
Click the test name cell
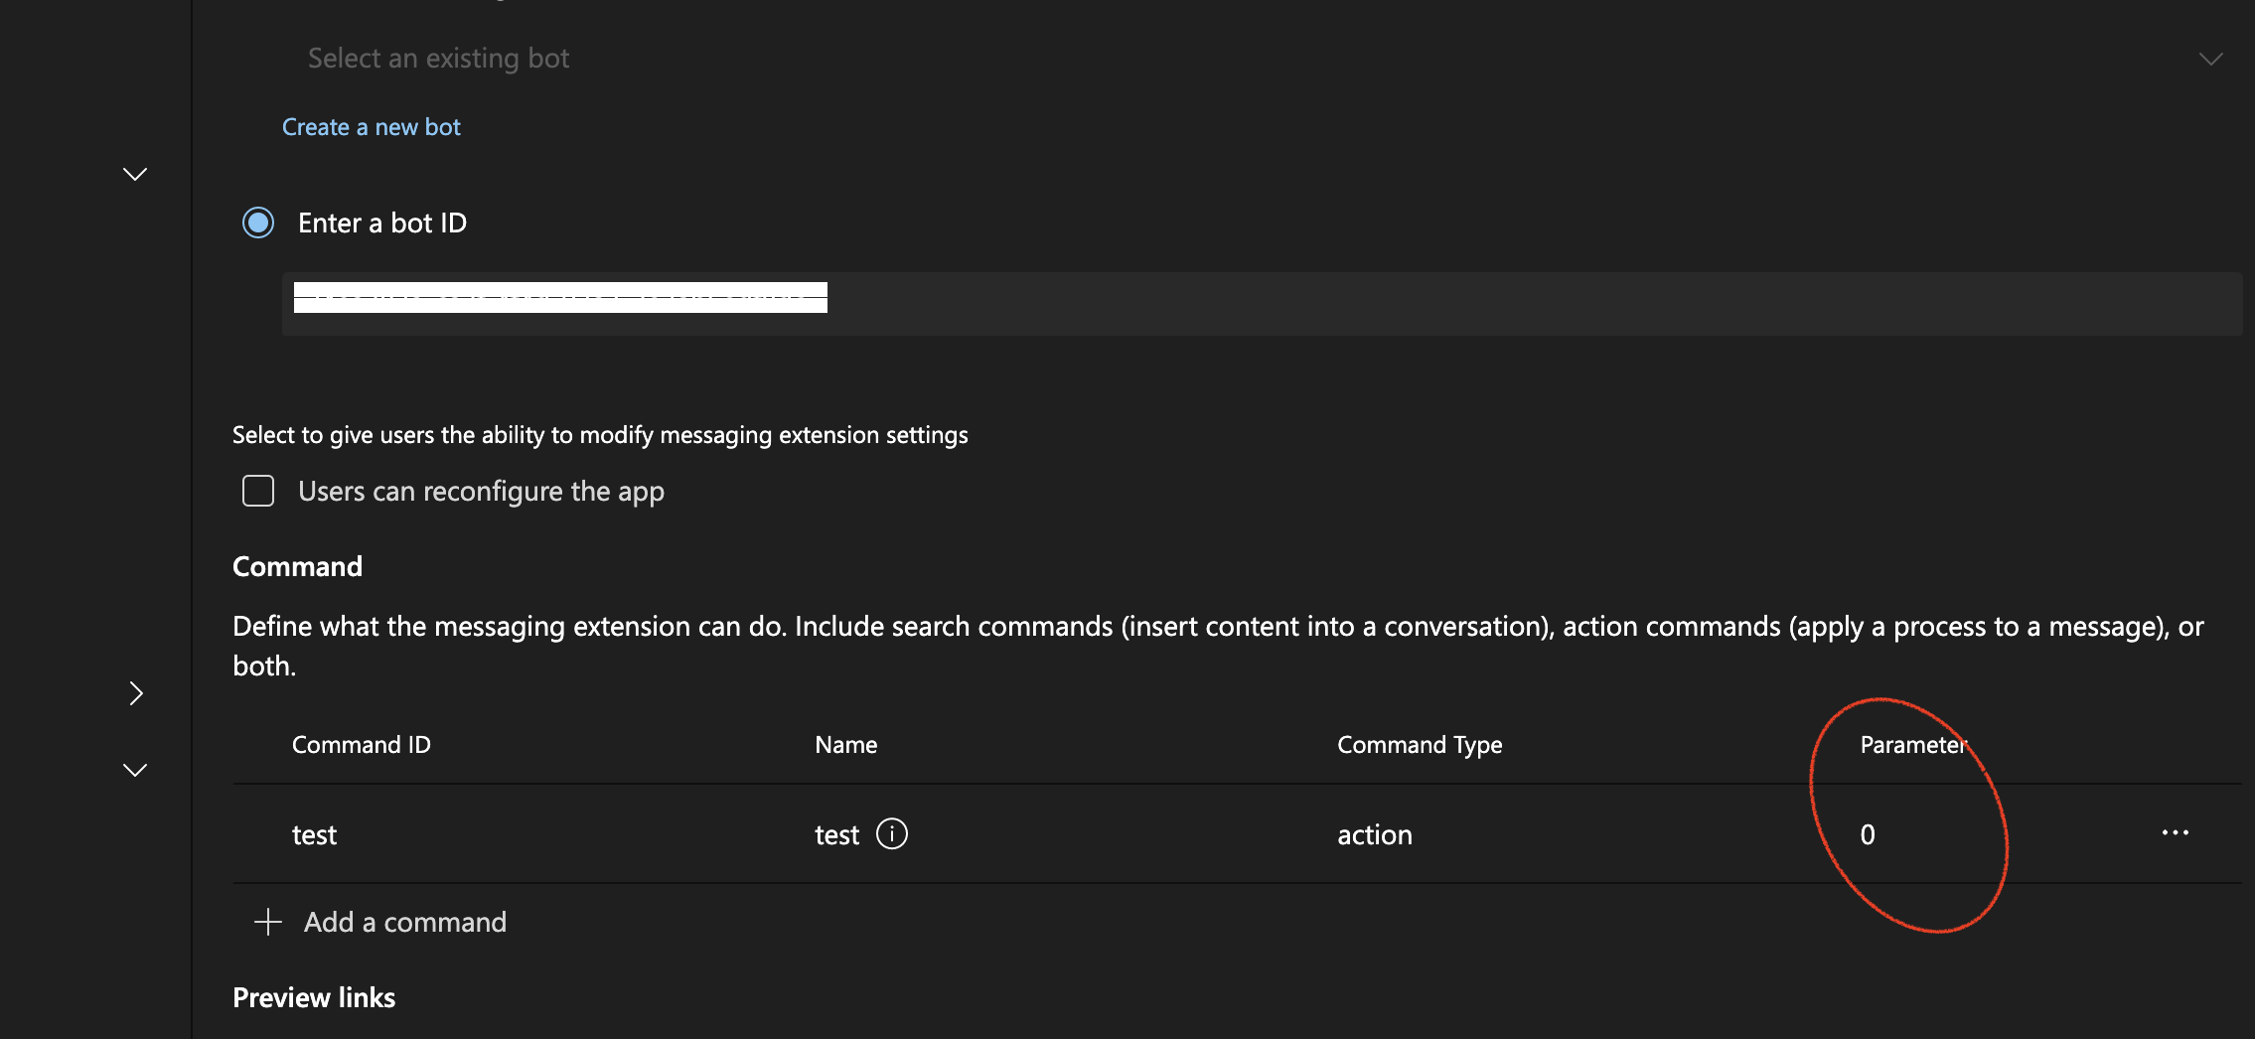(x=836, y=834)
